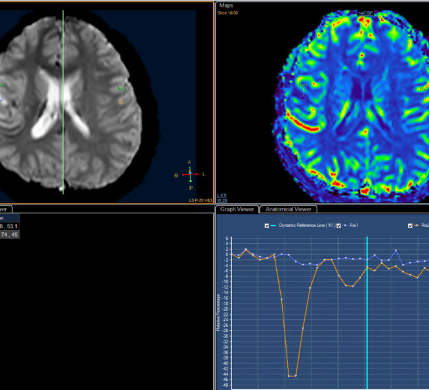Click the partially visible tab above the ROI table

[4, 209]
